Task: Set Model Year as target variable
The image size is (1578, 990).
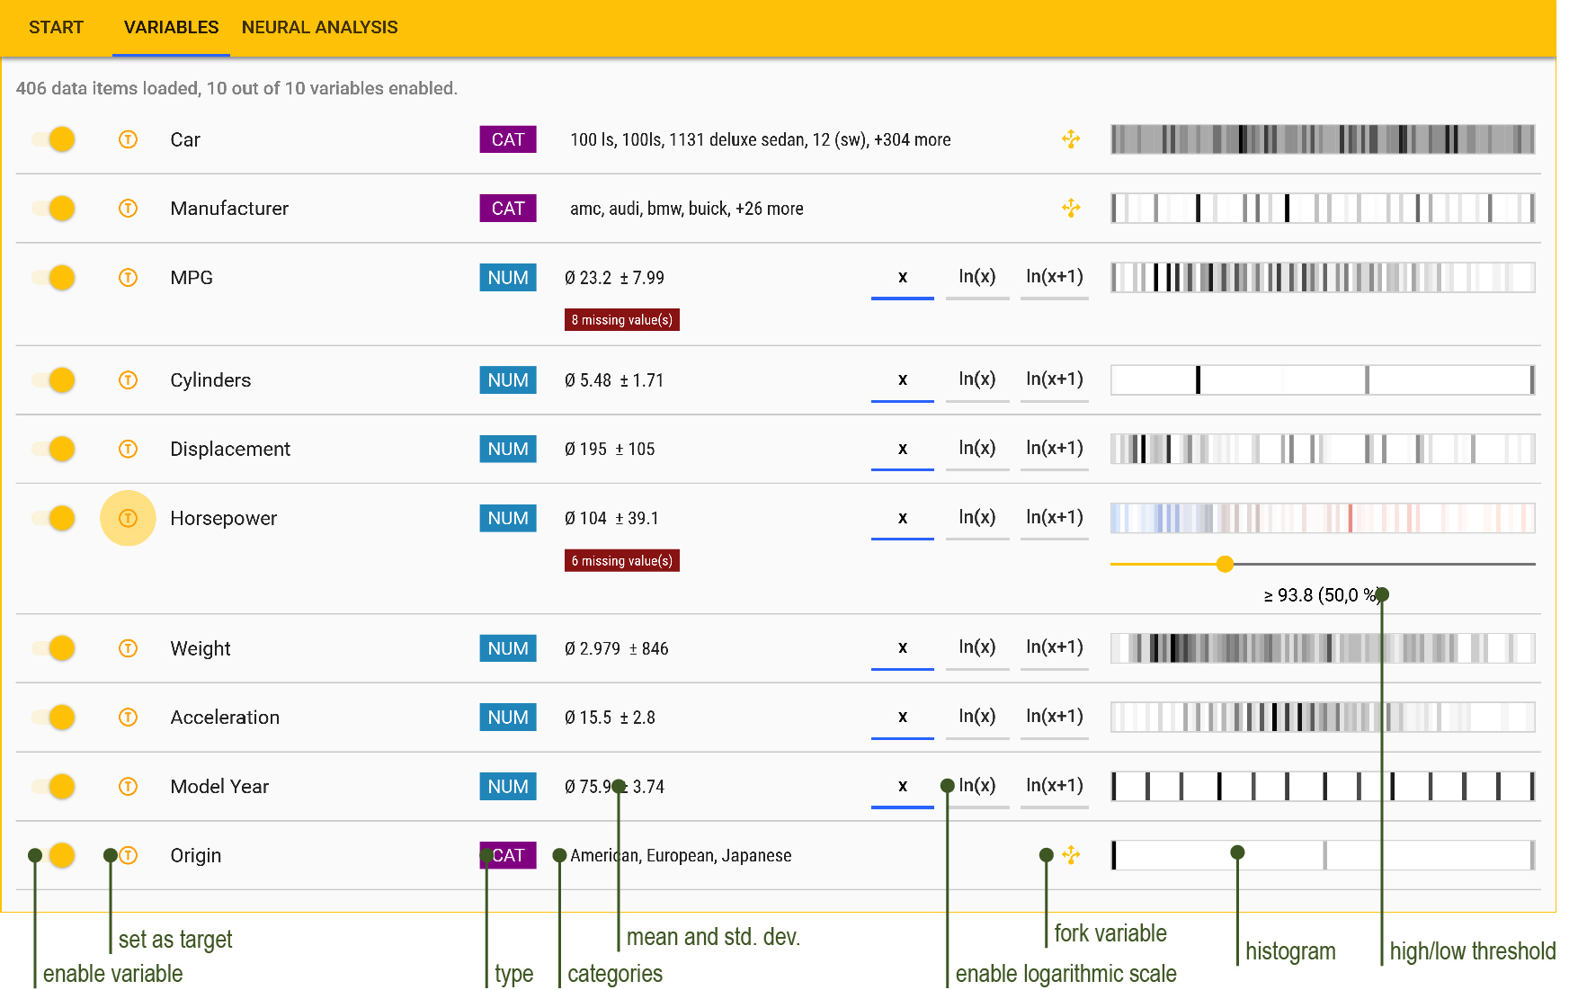Action: pos(129,787)
